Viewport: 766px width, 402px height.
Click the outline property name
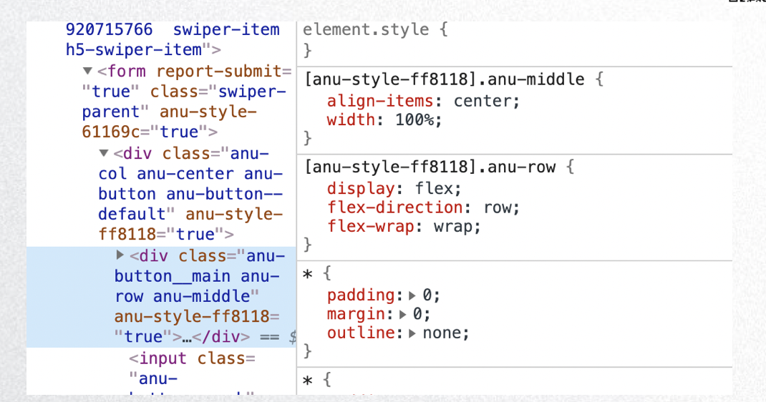(x=361, y=334)
